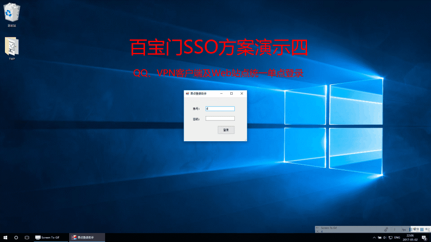The width and height of the screenshot is (431, 242).
Task: Click the battery icon in tray
Action: (x=380, y=238)
